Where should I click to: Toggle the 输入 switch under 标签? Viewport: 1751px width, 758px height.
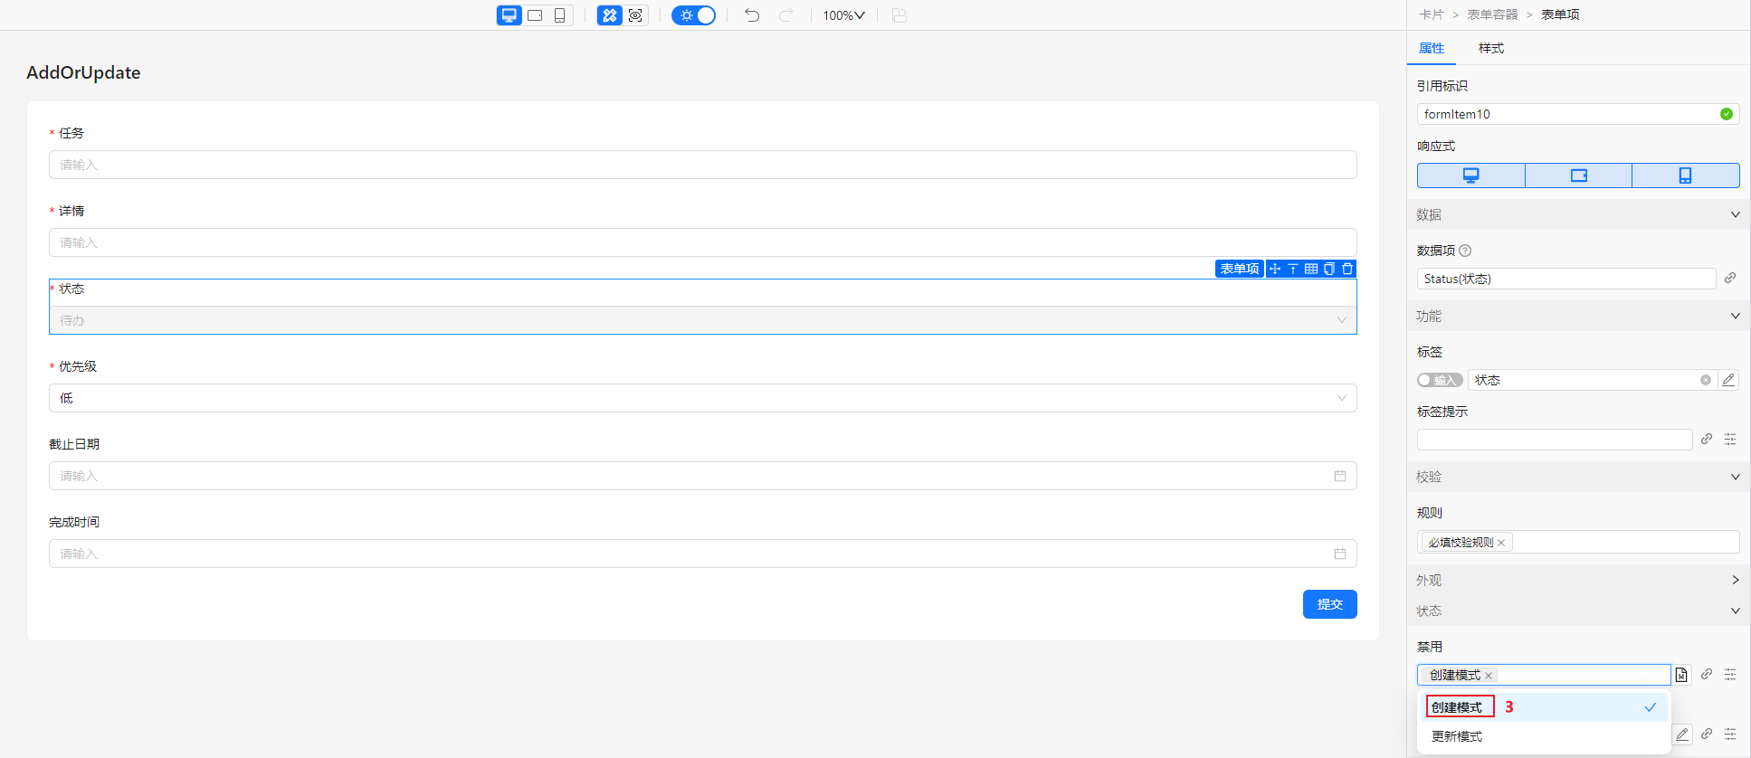point(1439,380)
